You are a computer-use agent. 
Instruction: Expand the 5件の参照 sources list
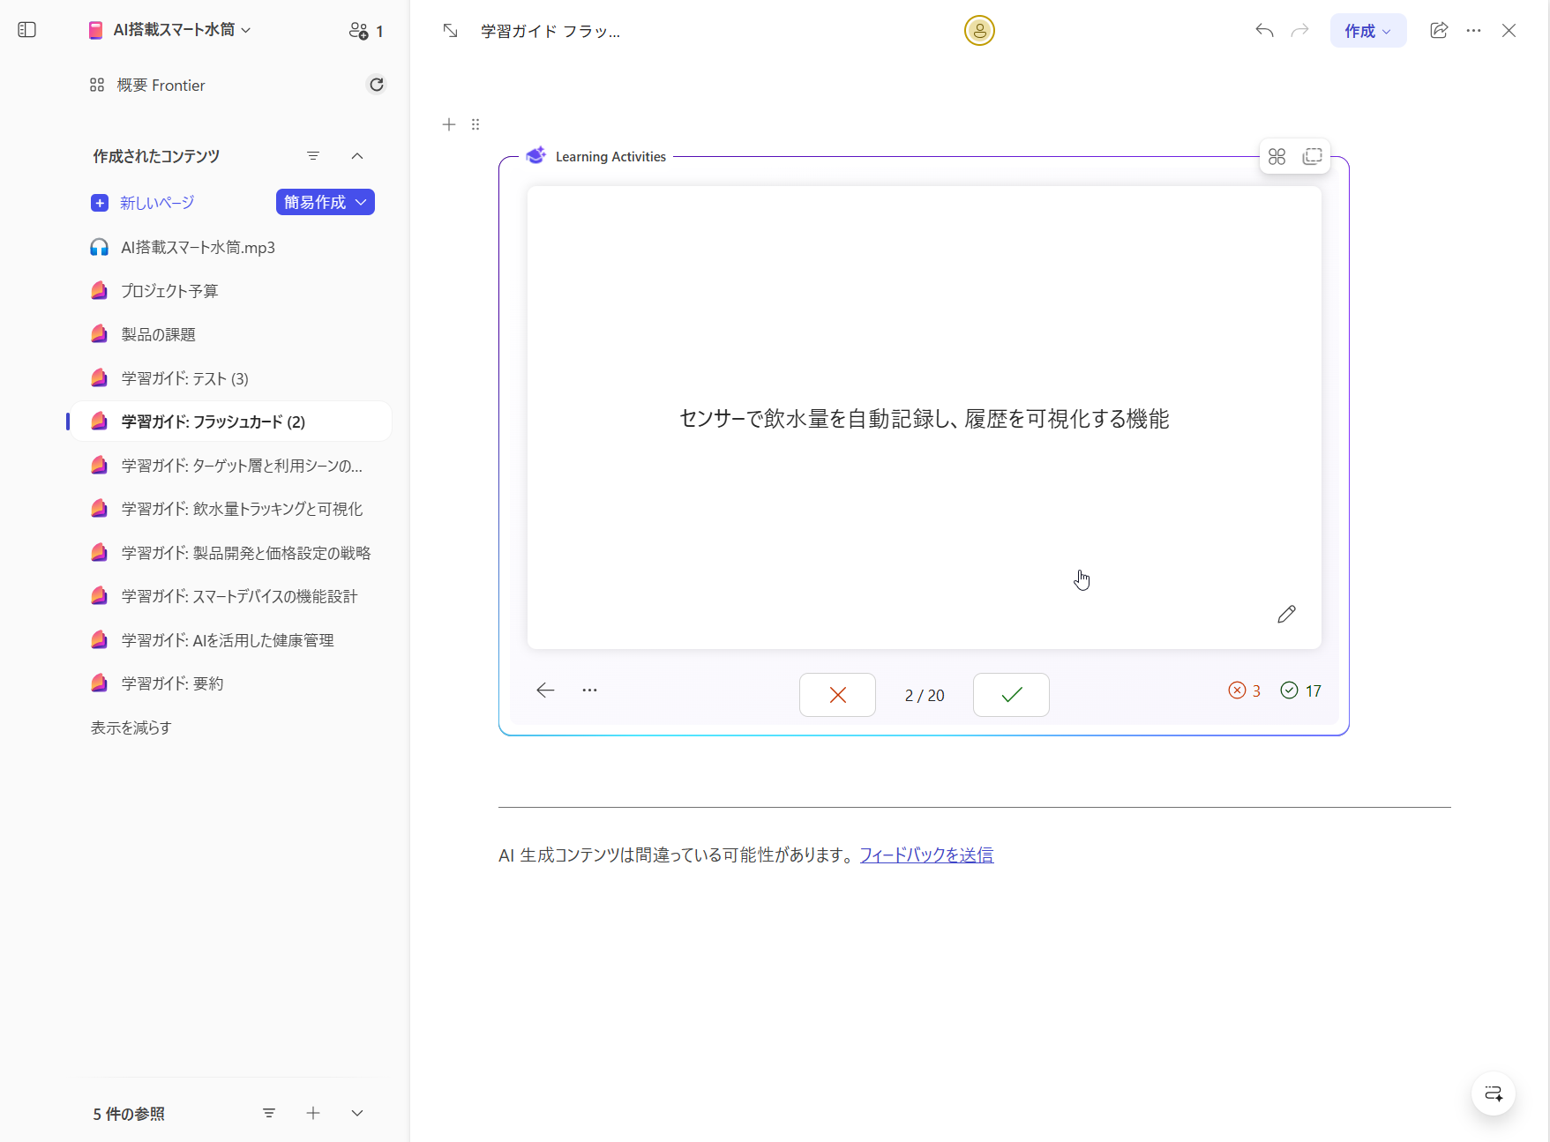click(356, 1113)
